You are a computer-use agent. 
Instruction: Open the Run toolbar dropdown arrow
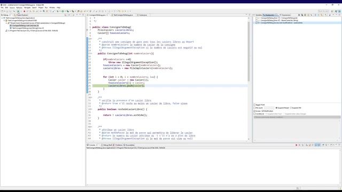click(x=65, y=11)
